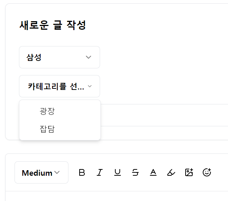The width and height of the screenshot is (228, 201).
Task: Click the chevron on the category selector
Action: click(90, 86)
